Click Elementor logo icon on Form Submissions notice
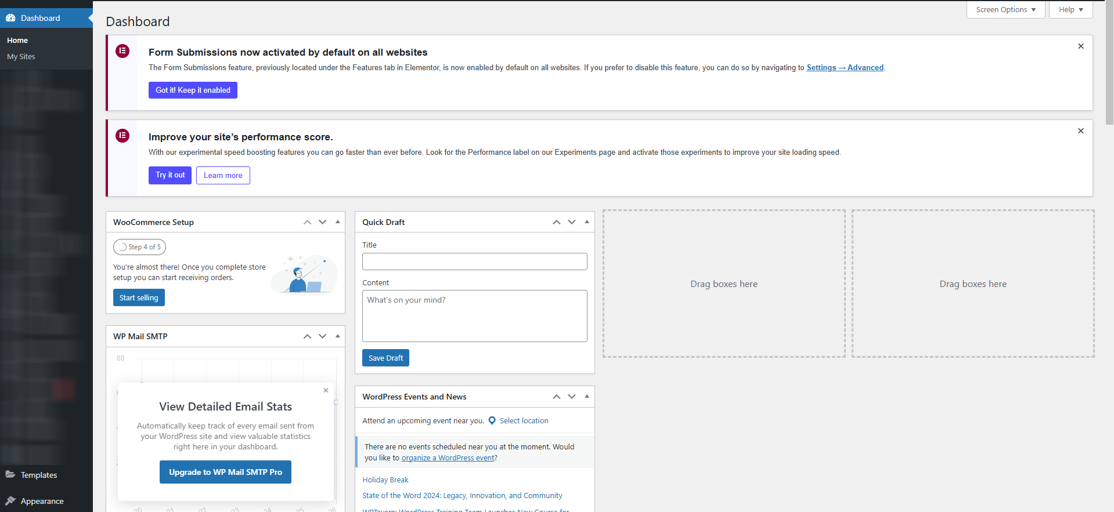 tap(122, 51)
